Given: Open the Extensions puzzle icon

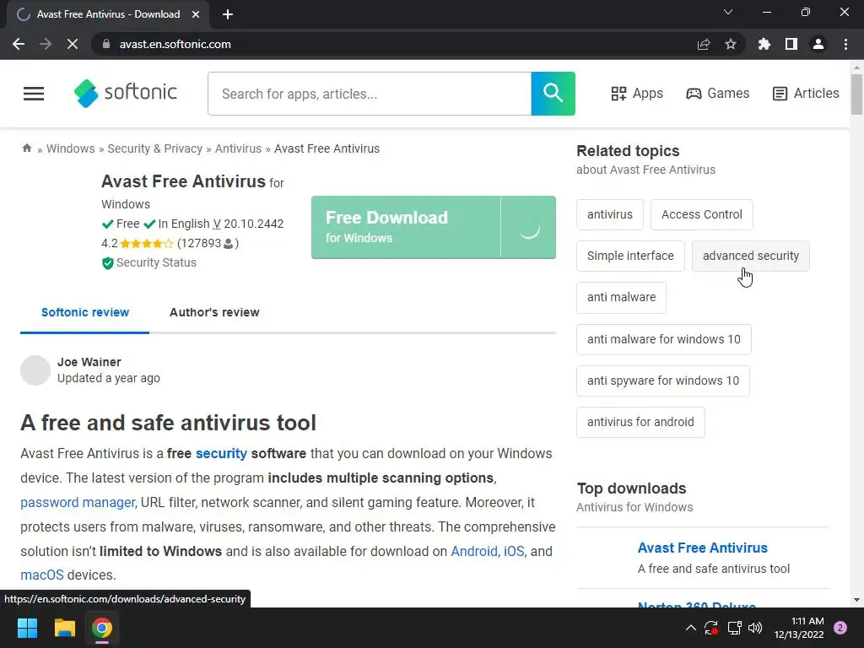Looking at the screenshot, I should [764, 44].
